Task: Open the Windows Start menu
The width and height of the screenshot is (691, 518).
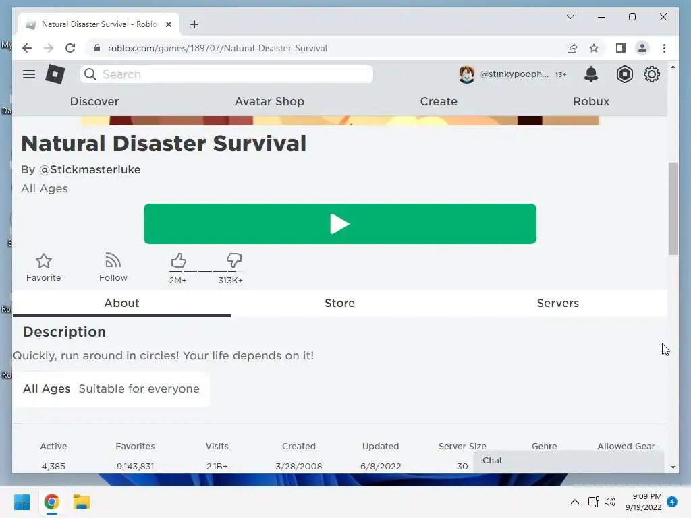Action: pos(22,502)
